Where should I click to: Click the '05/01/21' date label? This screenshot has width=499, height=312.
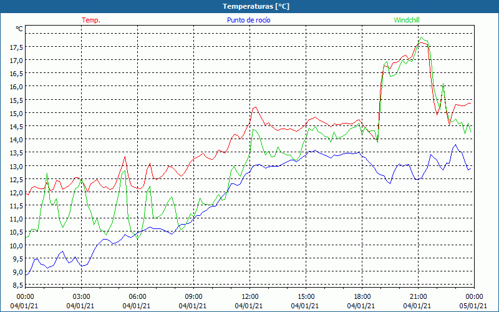click(x=473, y=306)
